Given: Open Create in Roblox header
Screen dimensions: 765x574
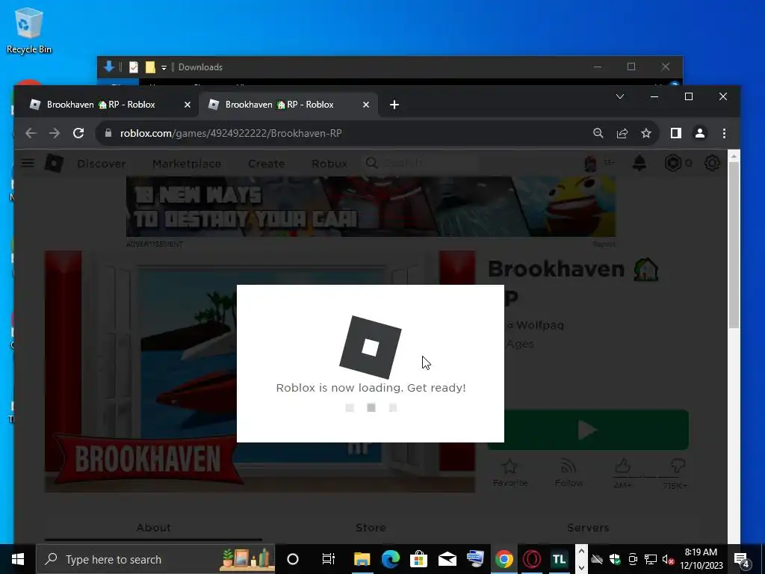Looking at the screenshot, I should (x=266, y=164).
